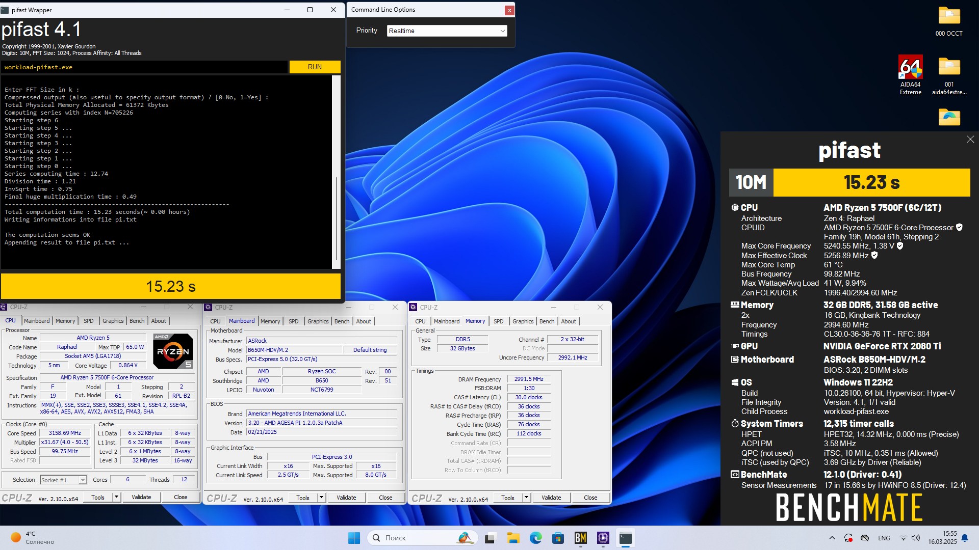The width and height of the screenshot is (979, 550).
Task: Open Graphics tab in CPU-Z Mainboard window
Action: coord(318,321)
